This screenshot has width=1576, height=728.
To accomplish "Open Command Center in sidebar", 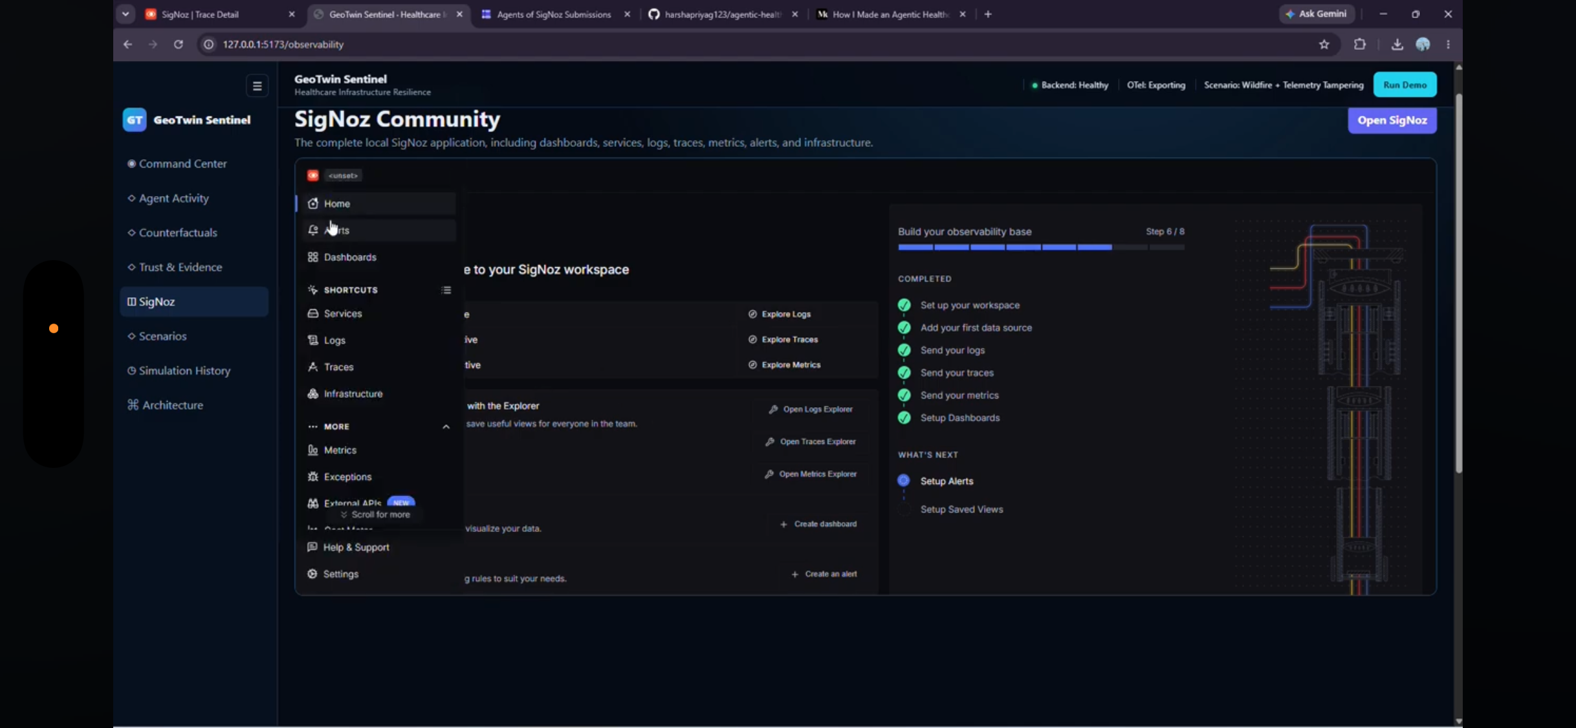I will 194,164.
